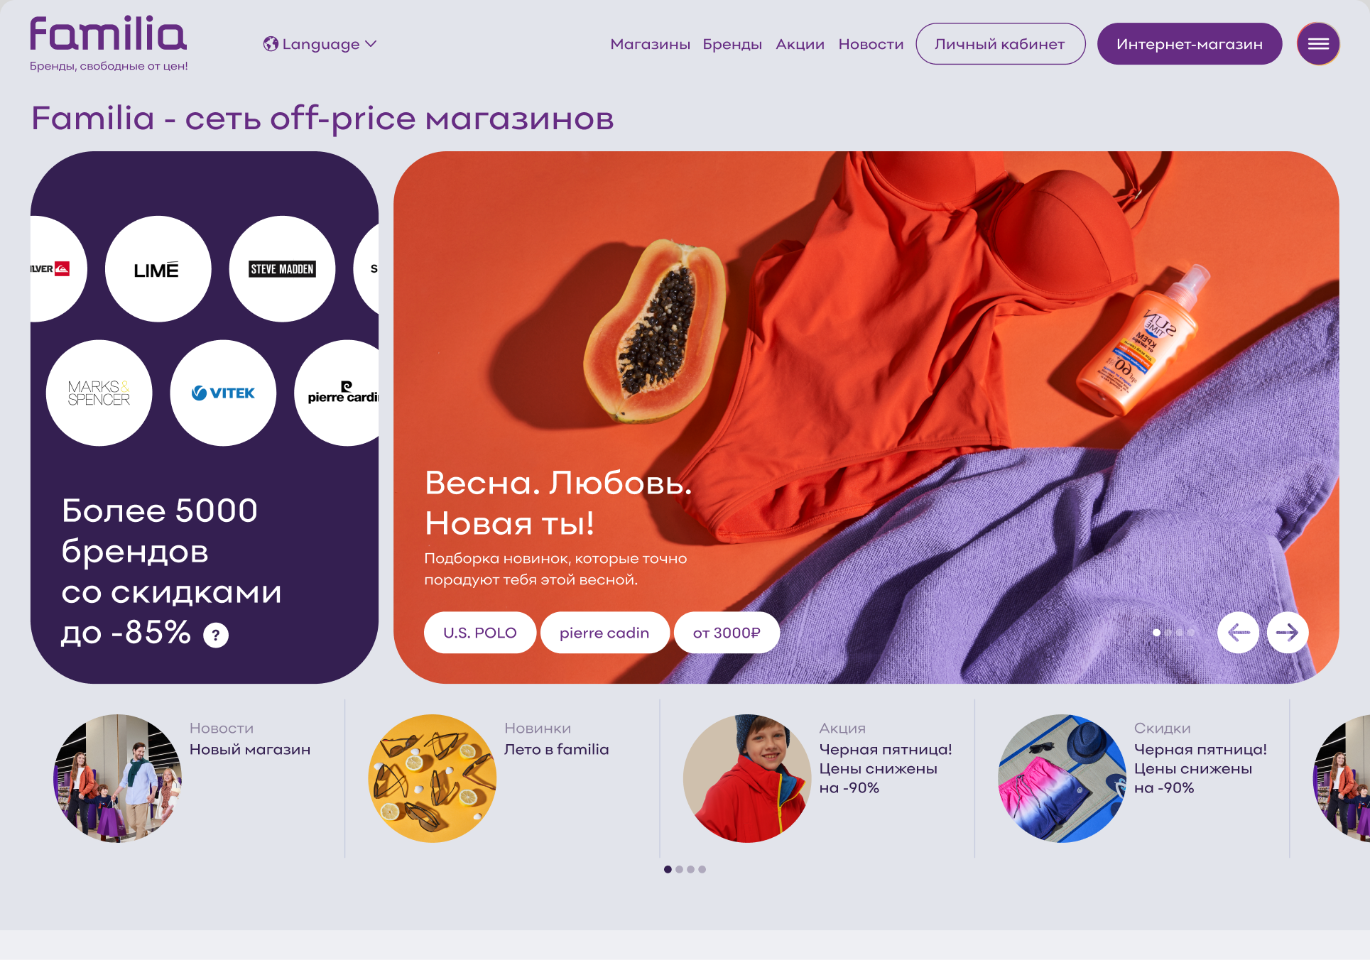This screenshot has width=1370, height=960.
Task: Click the VITEK brand logo circle
Action: [223, 393]
